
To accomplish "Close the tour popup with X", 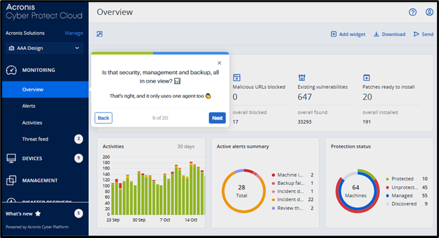I will click(x=219, y=63).
